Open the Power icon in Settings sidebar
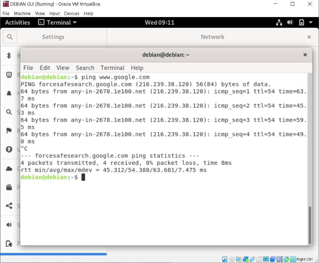The image size is (319, 263). (9, 243)
